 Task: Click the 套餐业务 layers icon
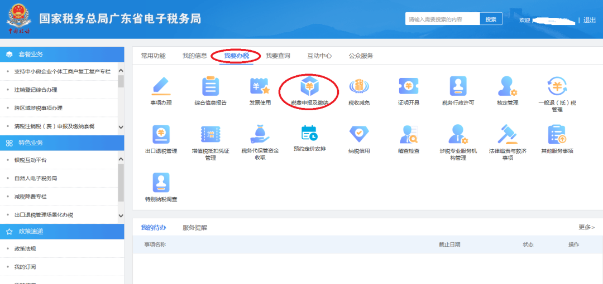click(9, 54)
